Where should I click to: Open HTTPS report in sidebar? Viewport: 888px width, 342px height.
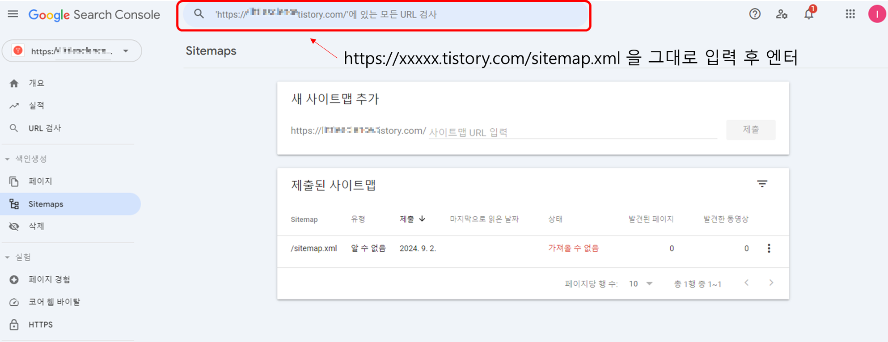click(41, 325)
